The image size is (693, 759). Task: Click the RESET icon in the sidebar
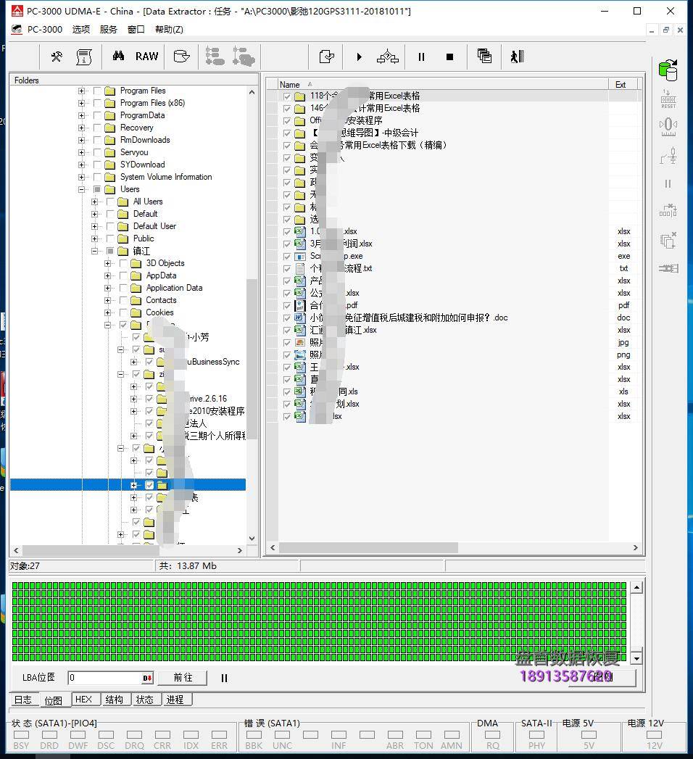click(668, 99)
